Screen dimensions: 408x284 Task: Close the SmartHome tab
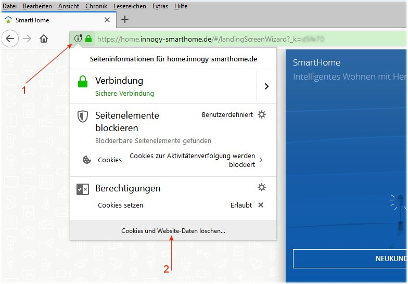pyautogui.click(x=107, y=20)
